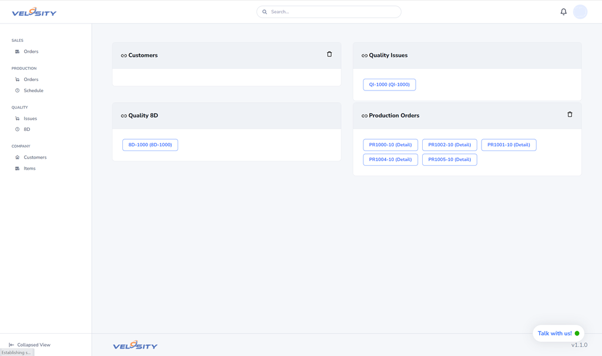Open Items under the Company section
602x356 pixels.
coord(29,169)
